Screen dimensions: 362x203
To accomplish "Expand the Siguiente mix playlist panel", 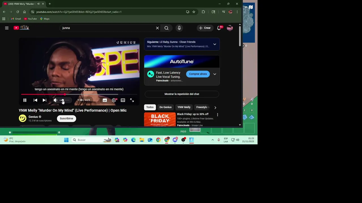I will (x=215, y=44).
